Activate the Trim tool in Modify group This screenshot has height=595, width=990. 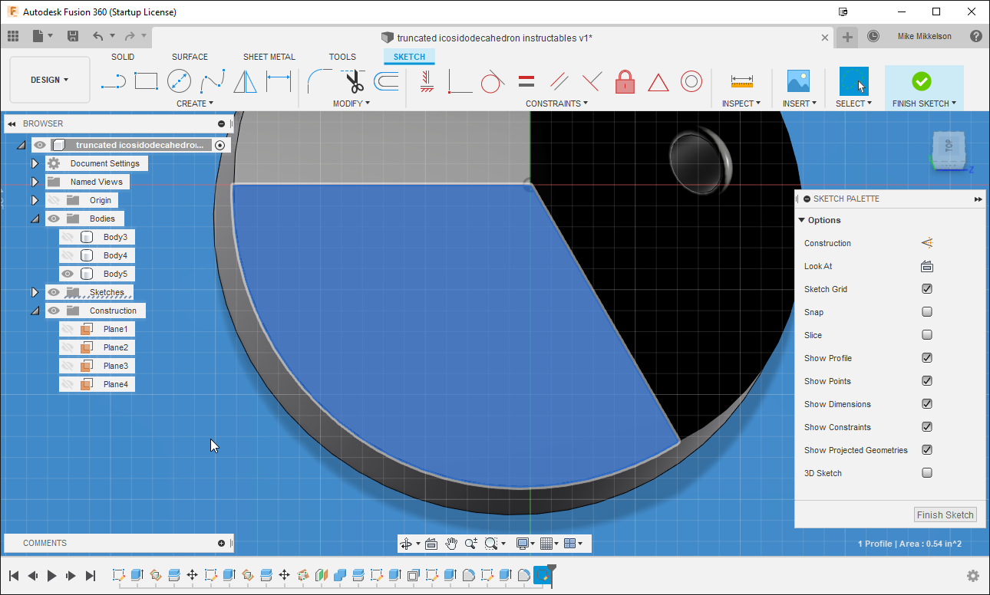pos(353,81)
